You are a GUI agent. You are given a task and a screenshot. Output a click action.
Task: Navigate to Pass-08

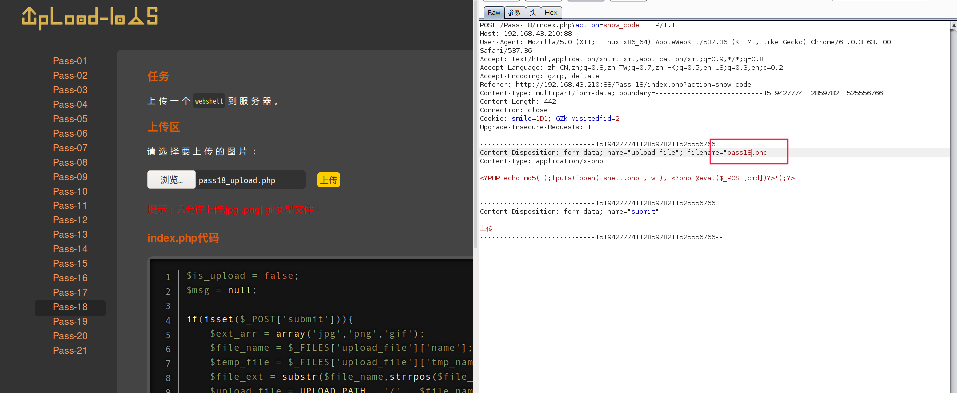(x=70, y=162)
